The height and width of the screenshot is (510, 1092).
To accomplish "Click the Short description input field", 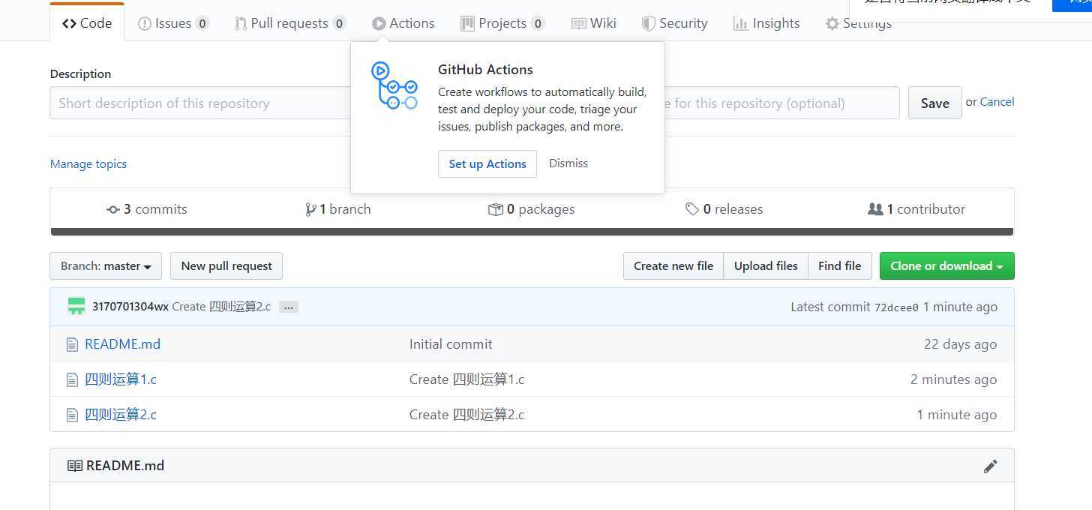I will click(200, 103).
